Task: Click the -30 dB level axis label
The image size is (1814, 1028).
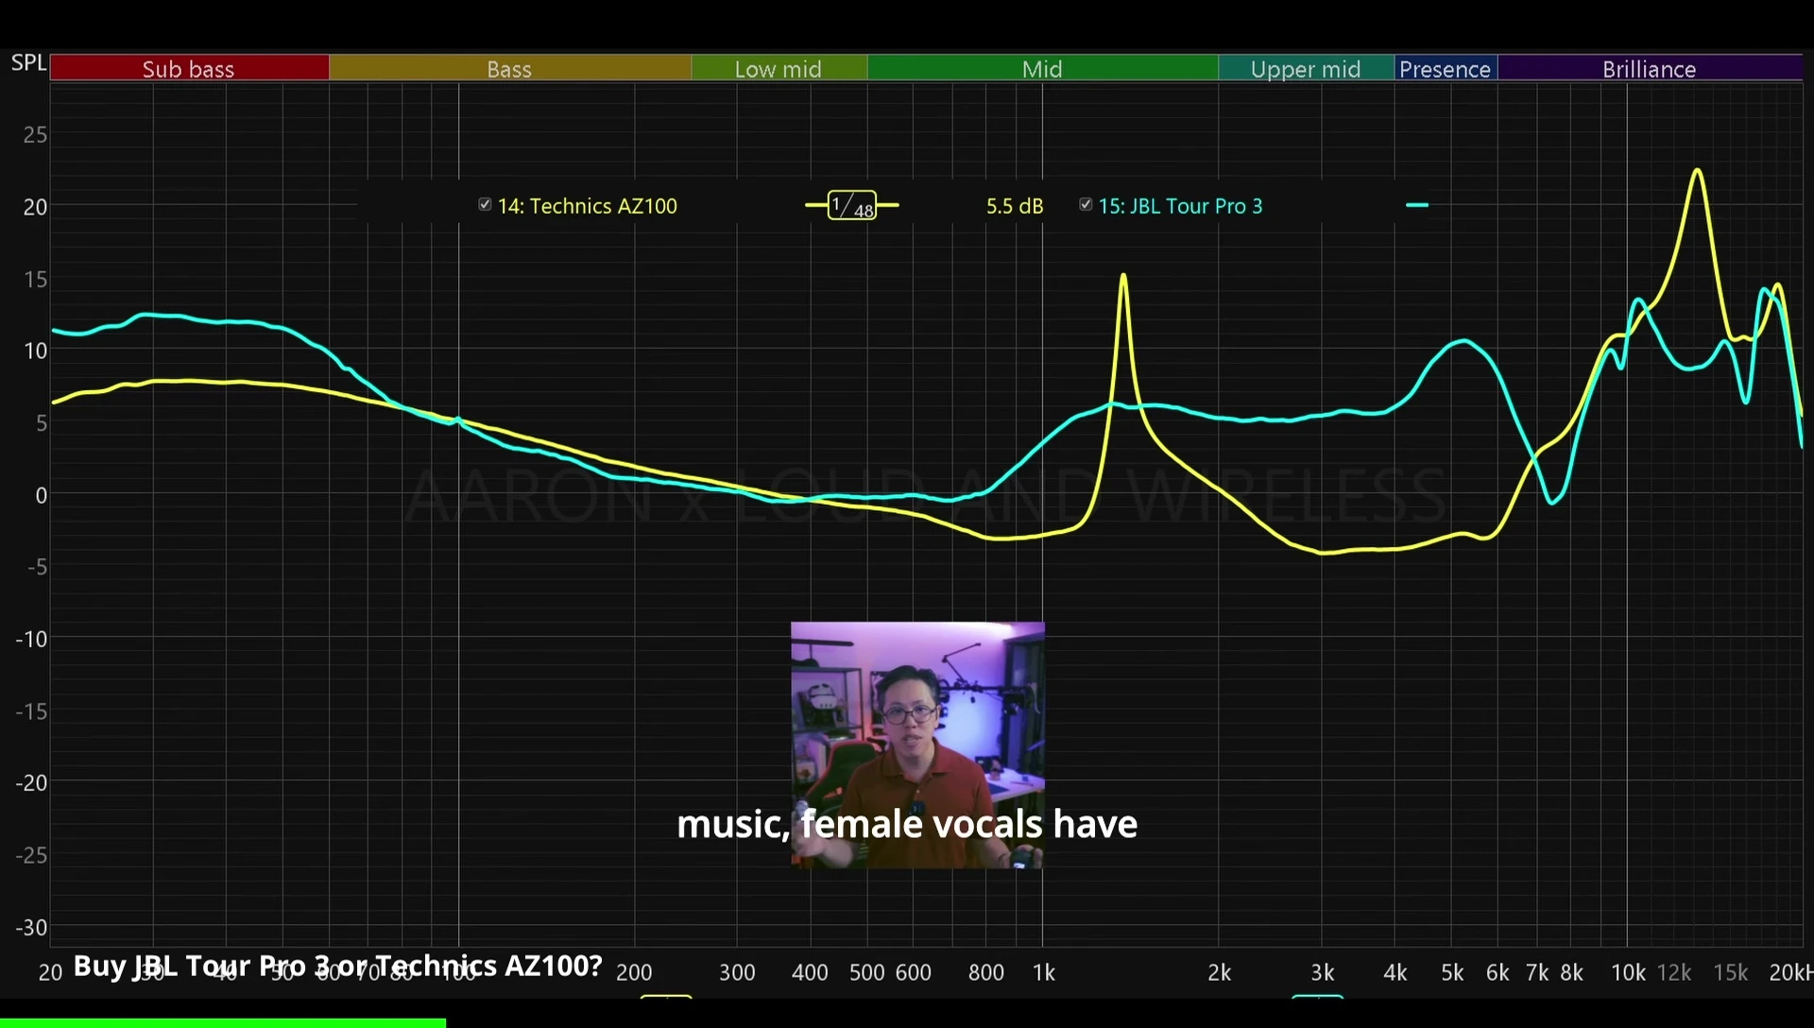Action: (31, 927)
